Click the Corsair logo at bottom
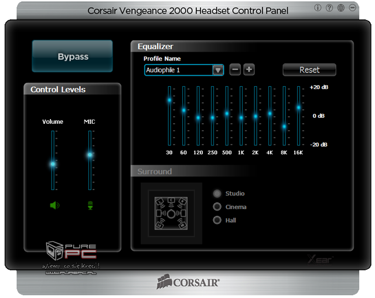Image resolution: width=375 pixels, height=298 pixels. (188, 282)
